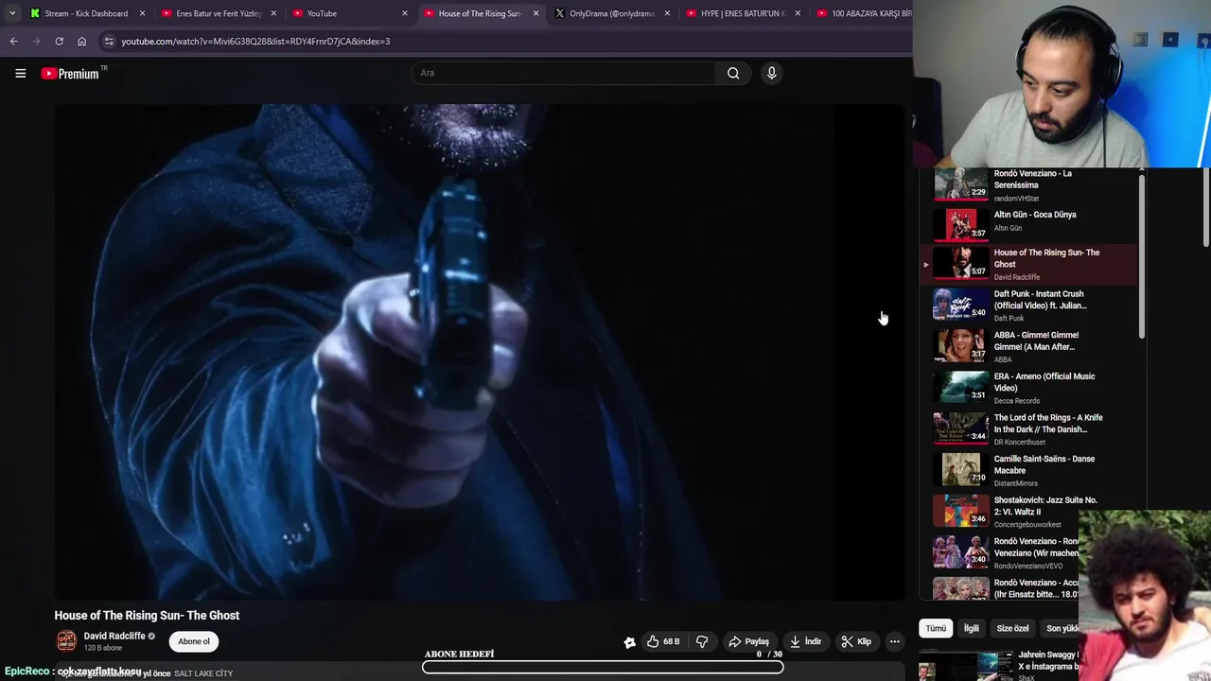
Task: Like the video with thumbs up
Action: coord(663,641)
